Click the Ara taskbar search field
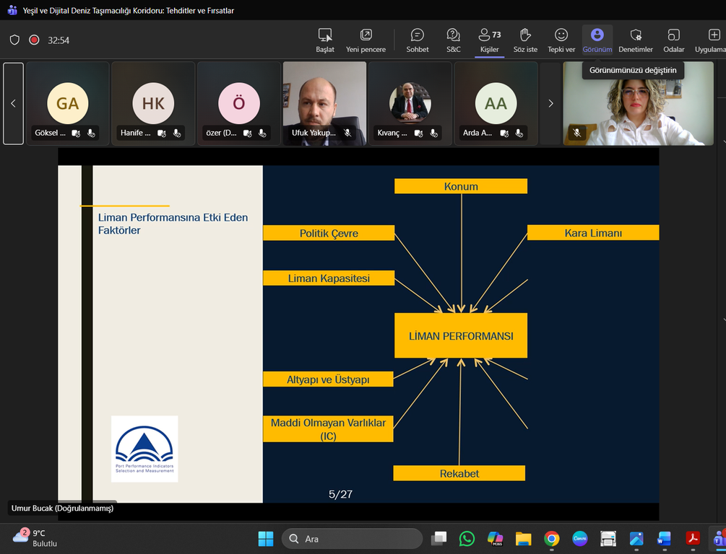The image size is (726, 554). click(x=353, y=539)
